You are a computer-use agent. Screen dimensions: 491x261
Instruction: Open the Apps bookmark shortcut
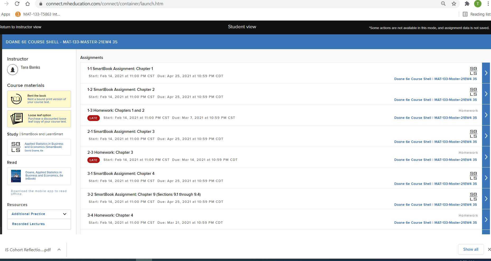[x=6, y=14]
